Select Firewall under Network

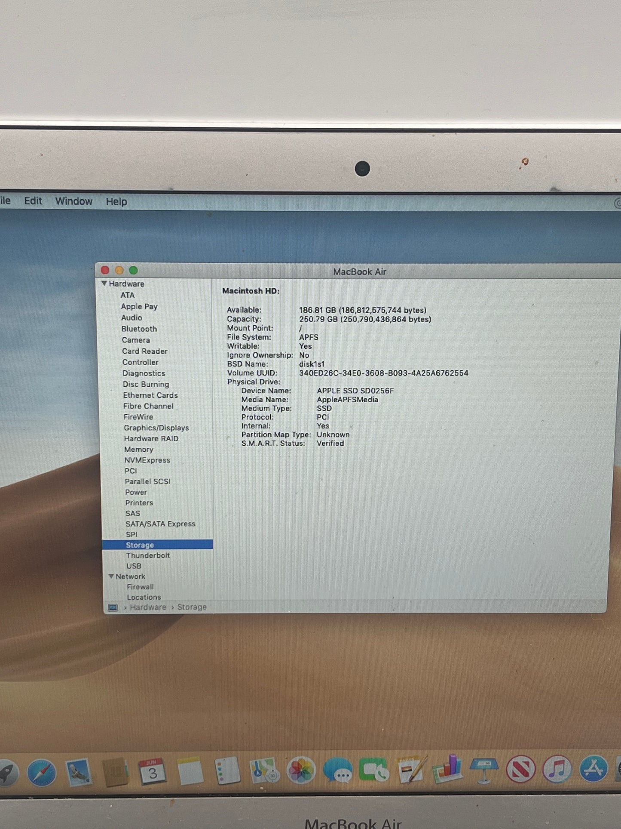(x=140, y=586)
